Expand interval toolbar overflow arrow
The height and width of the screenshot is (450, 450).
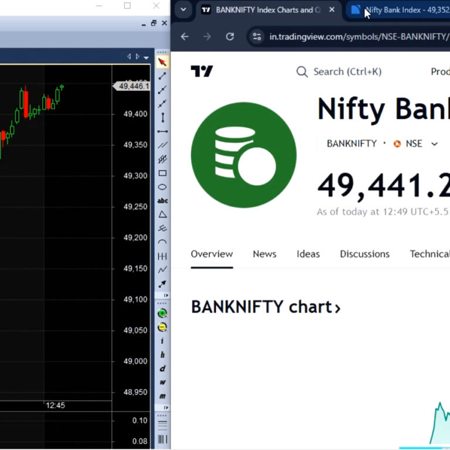click(x=166, y=408)
